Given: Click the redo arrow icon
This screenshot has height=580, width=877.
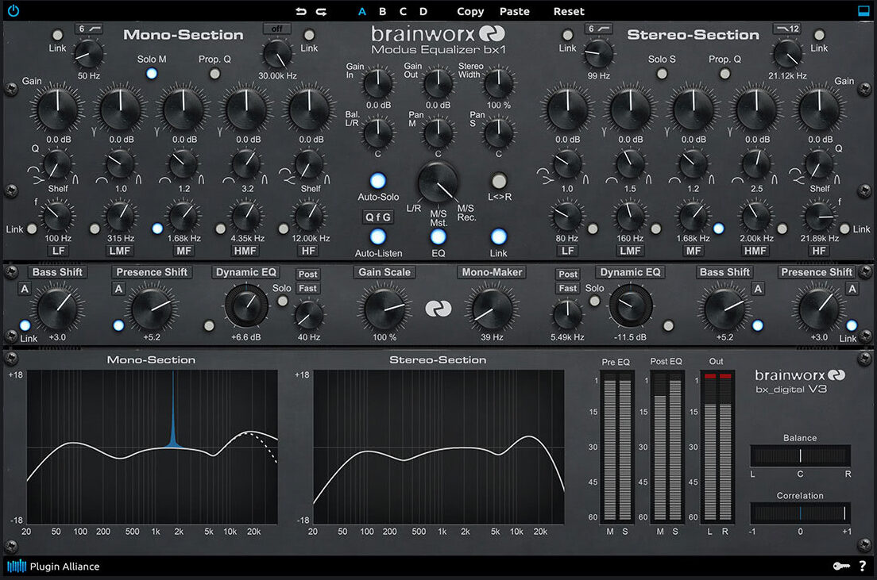Looking at the screenshot, I should 321,11.
